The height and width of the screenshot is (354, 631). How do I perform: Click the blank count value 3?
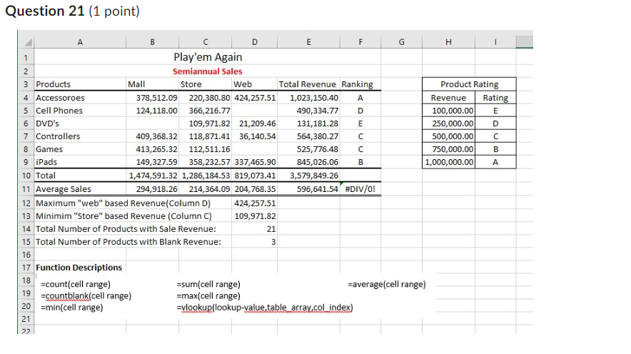273,242
